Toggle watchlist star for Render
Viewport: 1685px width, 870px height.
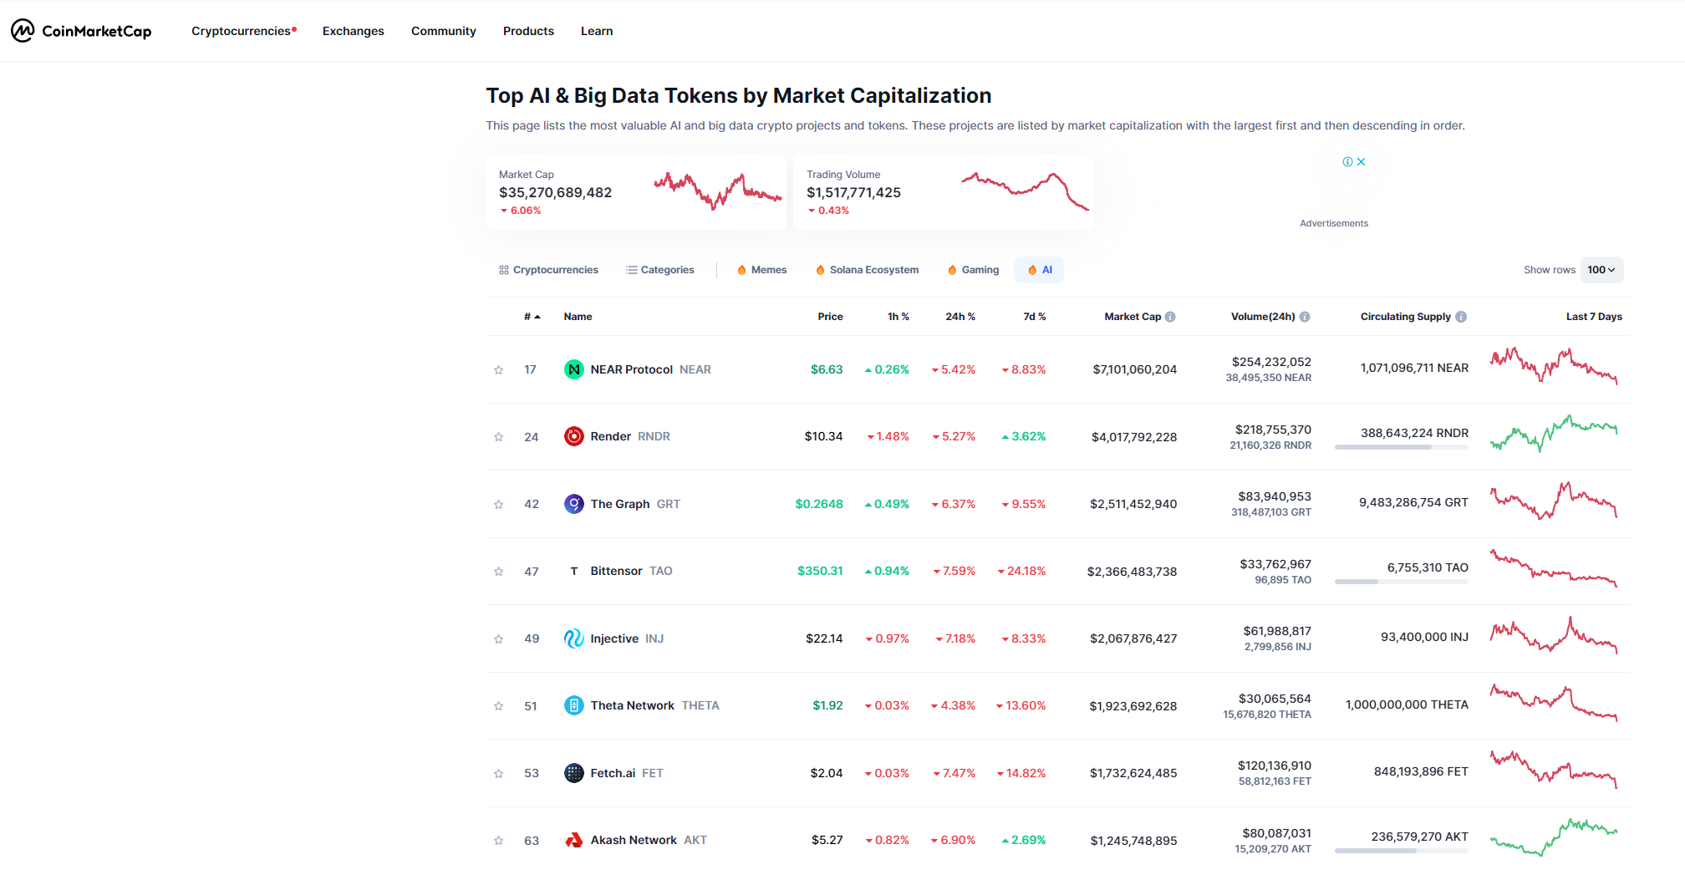[499, 437]
